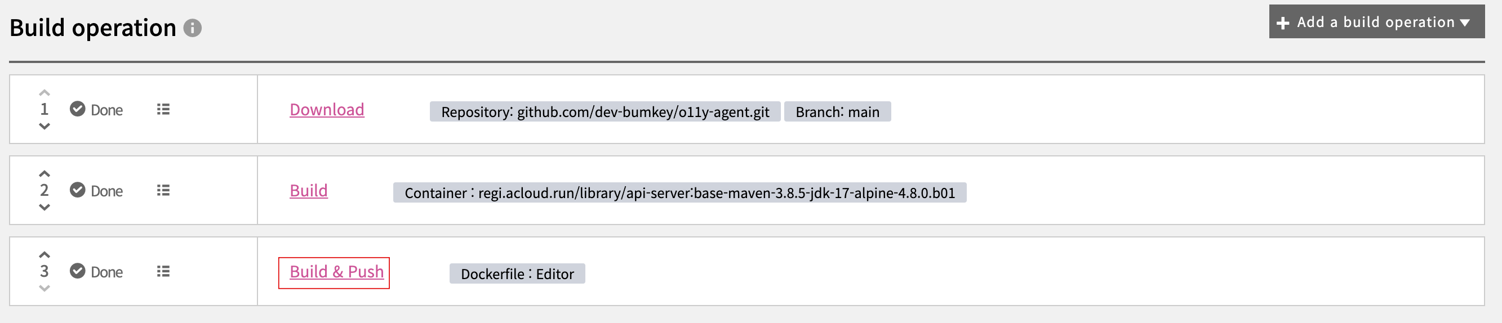Move step 2 Build down with arrow
The width and height of the screenshot is (1502, 323).
[45, 207]
